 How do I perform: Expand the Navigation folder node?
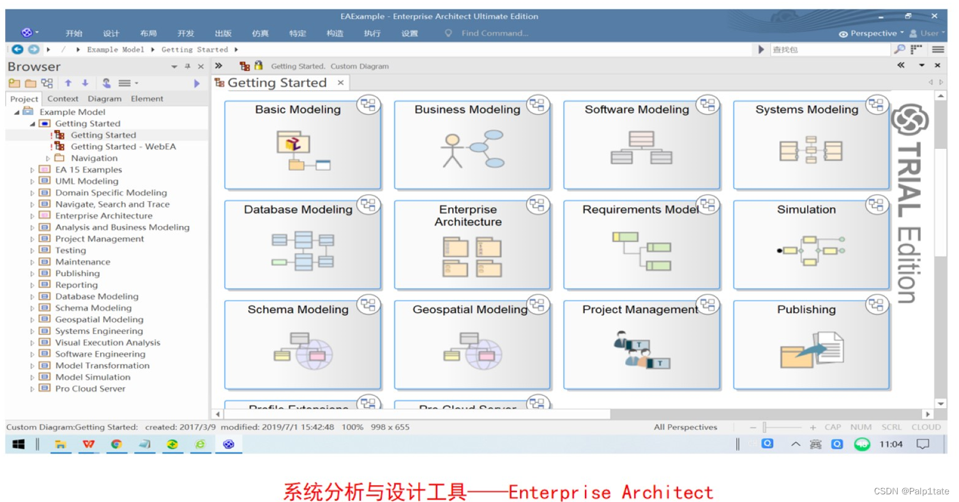pyautogui.click(x=48, y=158)
